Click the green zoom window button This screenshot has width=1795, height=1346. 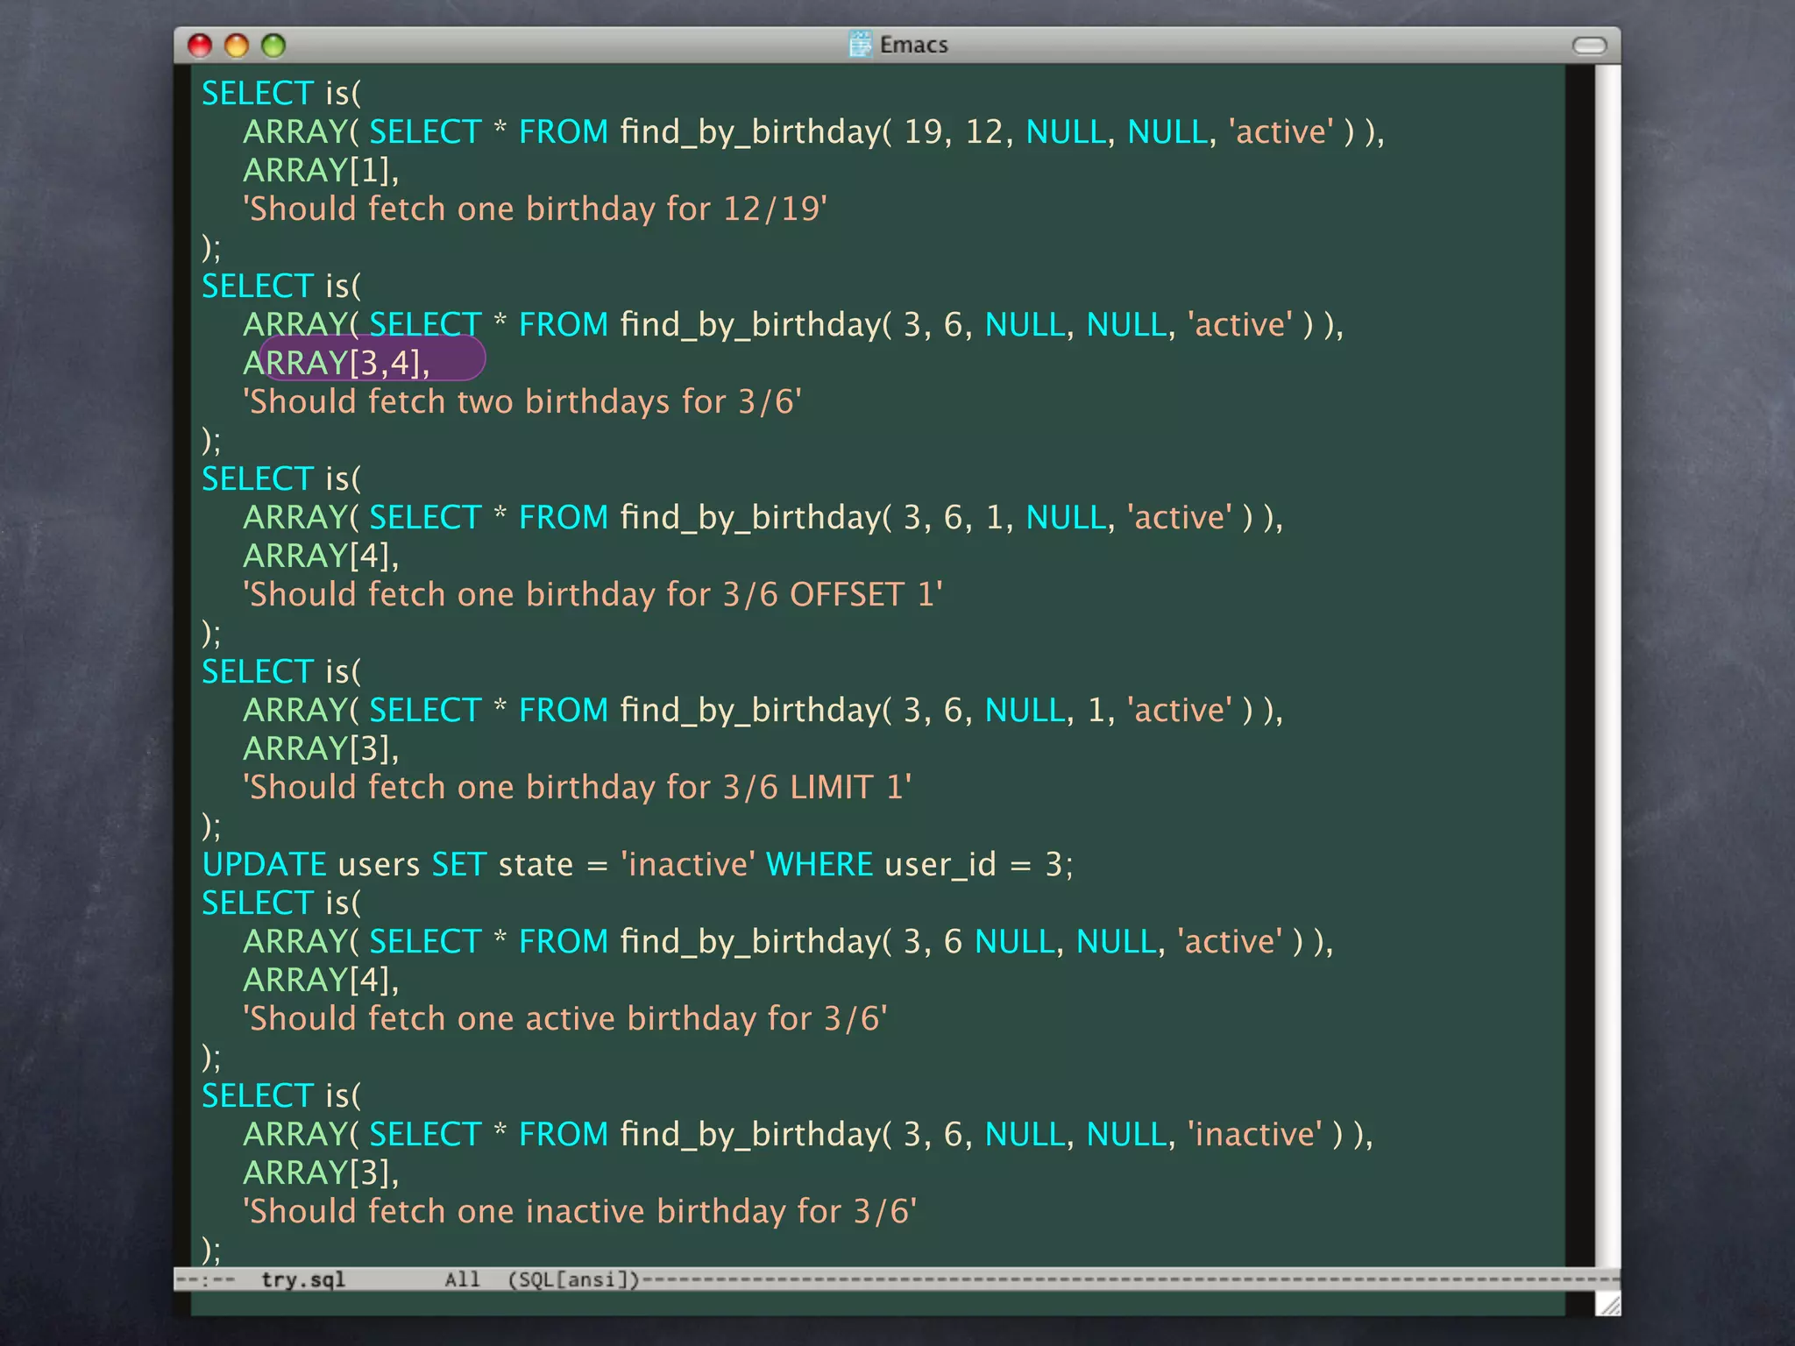[273, 46]
